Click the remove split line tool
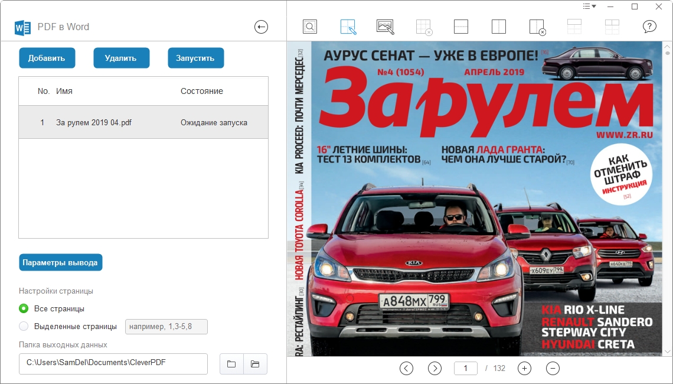 tap(537, 27)
